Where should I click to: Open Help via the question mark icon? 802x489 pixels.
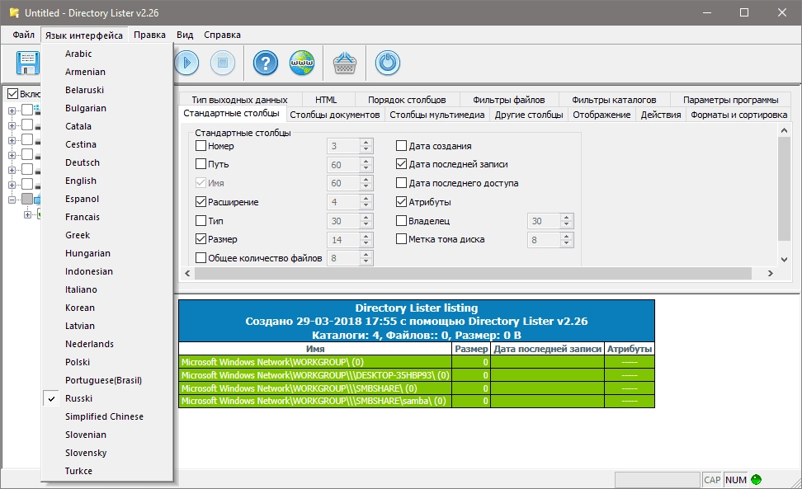(266, 63)
